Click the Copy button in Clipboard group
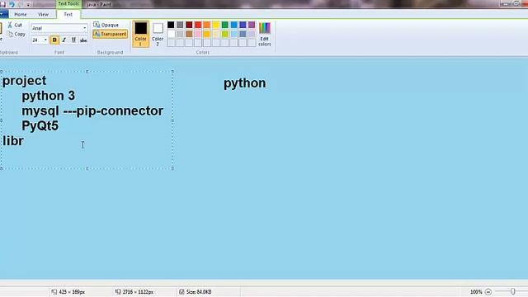Viewport: 528px width, 297px height. (x=16, y=34)
